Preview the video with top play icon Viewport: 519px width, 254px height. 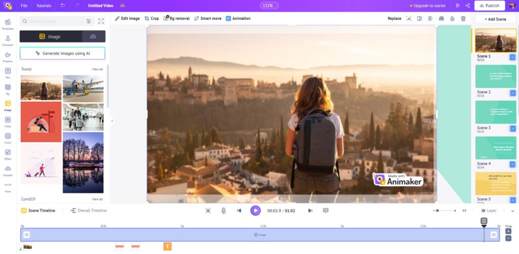458,6
